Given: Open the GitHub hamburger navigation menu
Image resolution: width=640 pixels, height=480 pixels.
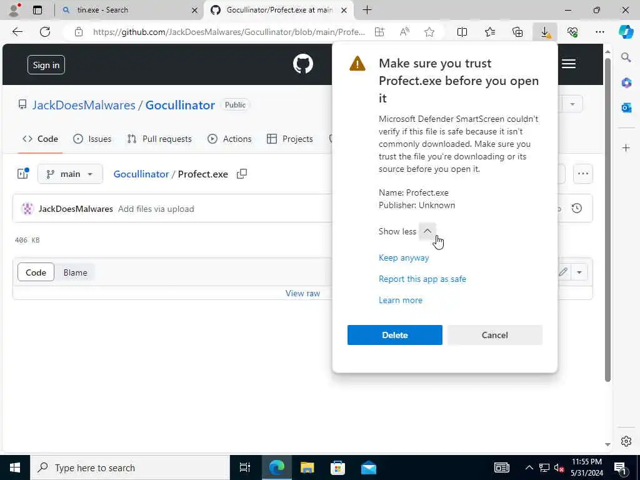Looking at the screenshot, I should [x=569, y=64].
